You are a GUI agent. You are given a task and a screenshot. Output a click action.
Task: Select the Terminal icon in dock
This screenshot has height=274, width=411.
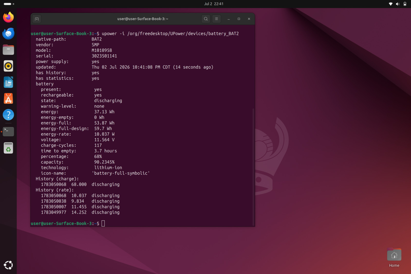8,131
